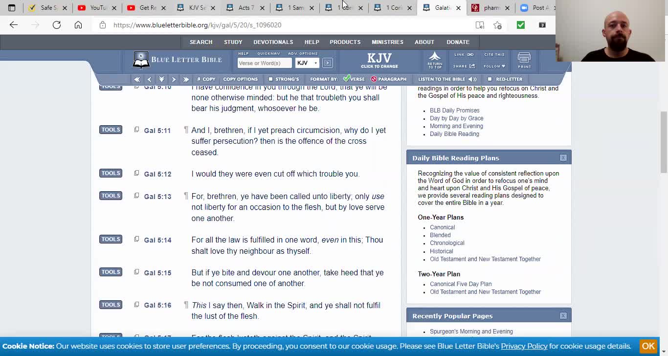Open the Chronological reading plan link
The width and height of the screenshot is (668, 356).
point(447,243)
